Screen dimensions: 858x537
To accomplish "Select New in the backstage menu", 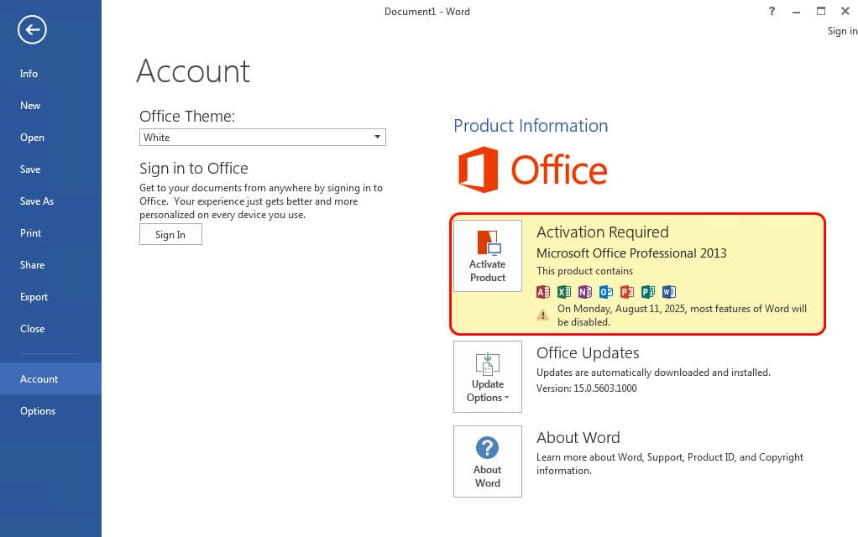I will click(x=30, y=106).
